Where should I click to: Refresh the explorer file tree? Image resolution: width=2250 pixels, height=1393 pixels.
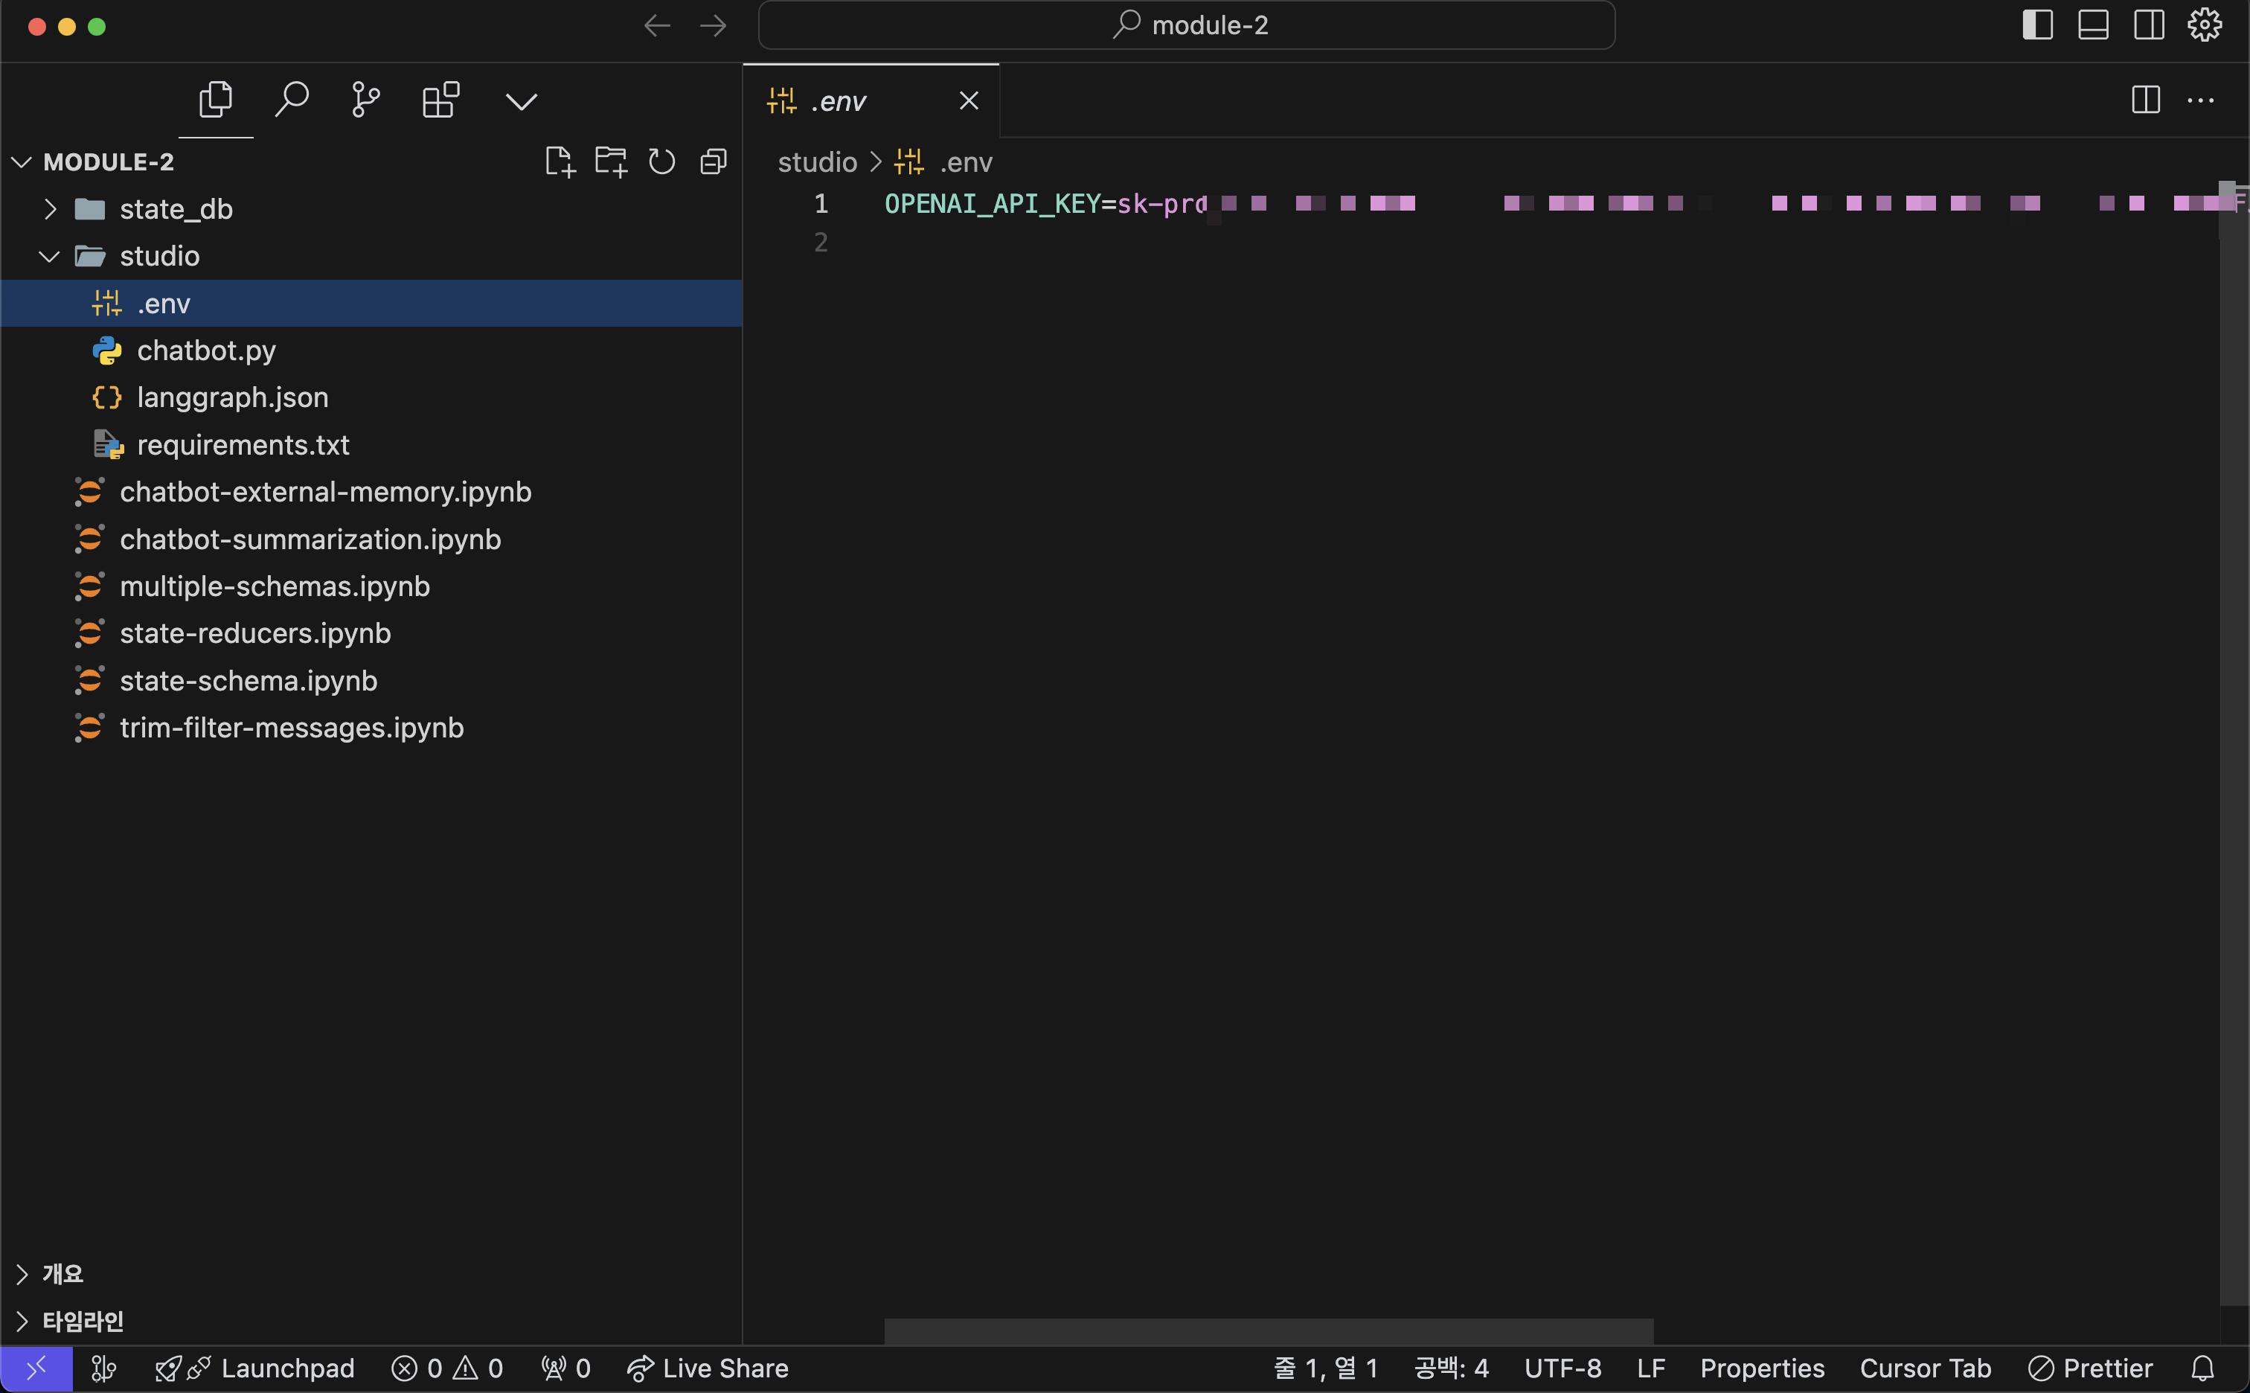(661, 162)
